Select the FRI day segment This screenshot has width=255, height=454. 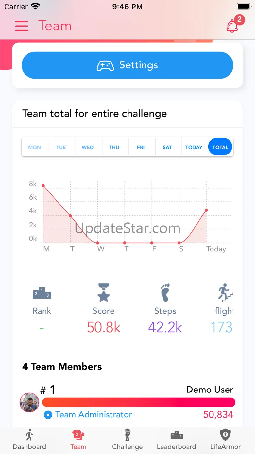pyautogui.click(x=141, y=147)
